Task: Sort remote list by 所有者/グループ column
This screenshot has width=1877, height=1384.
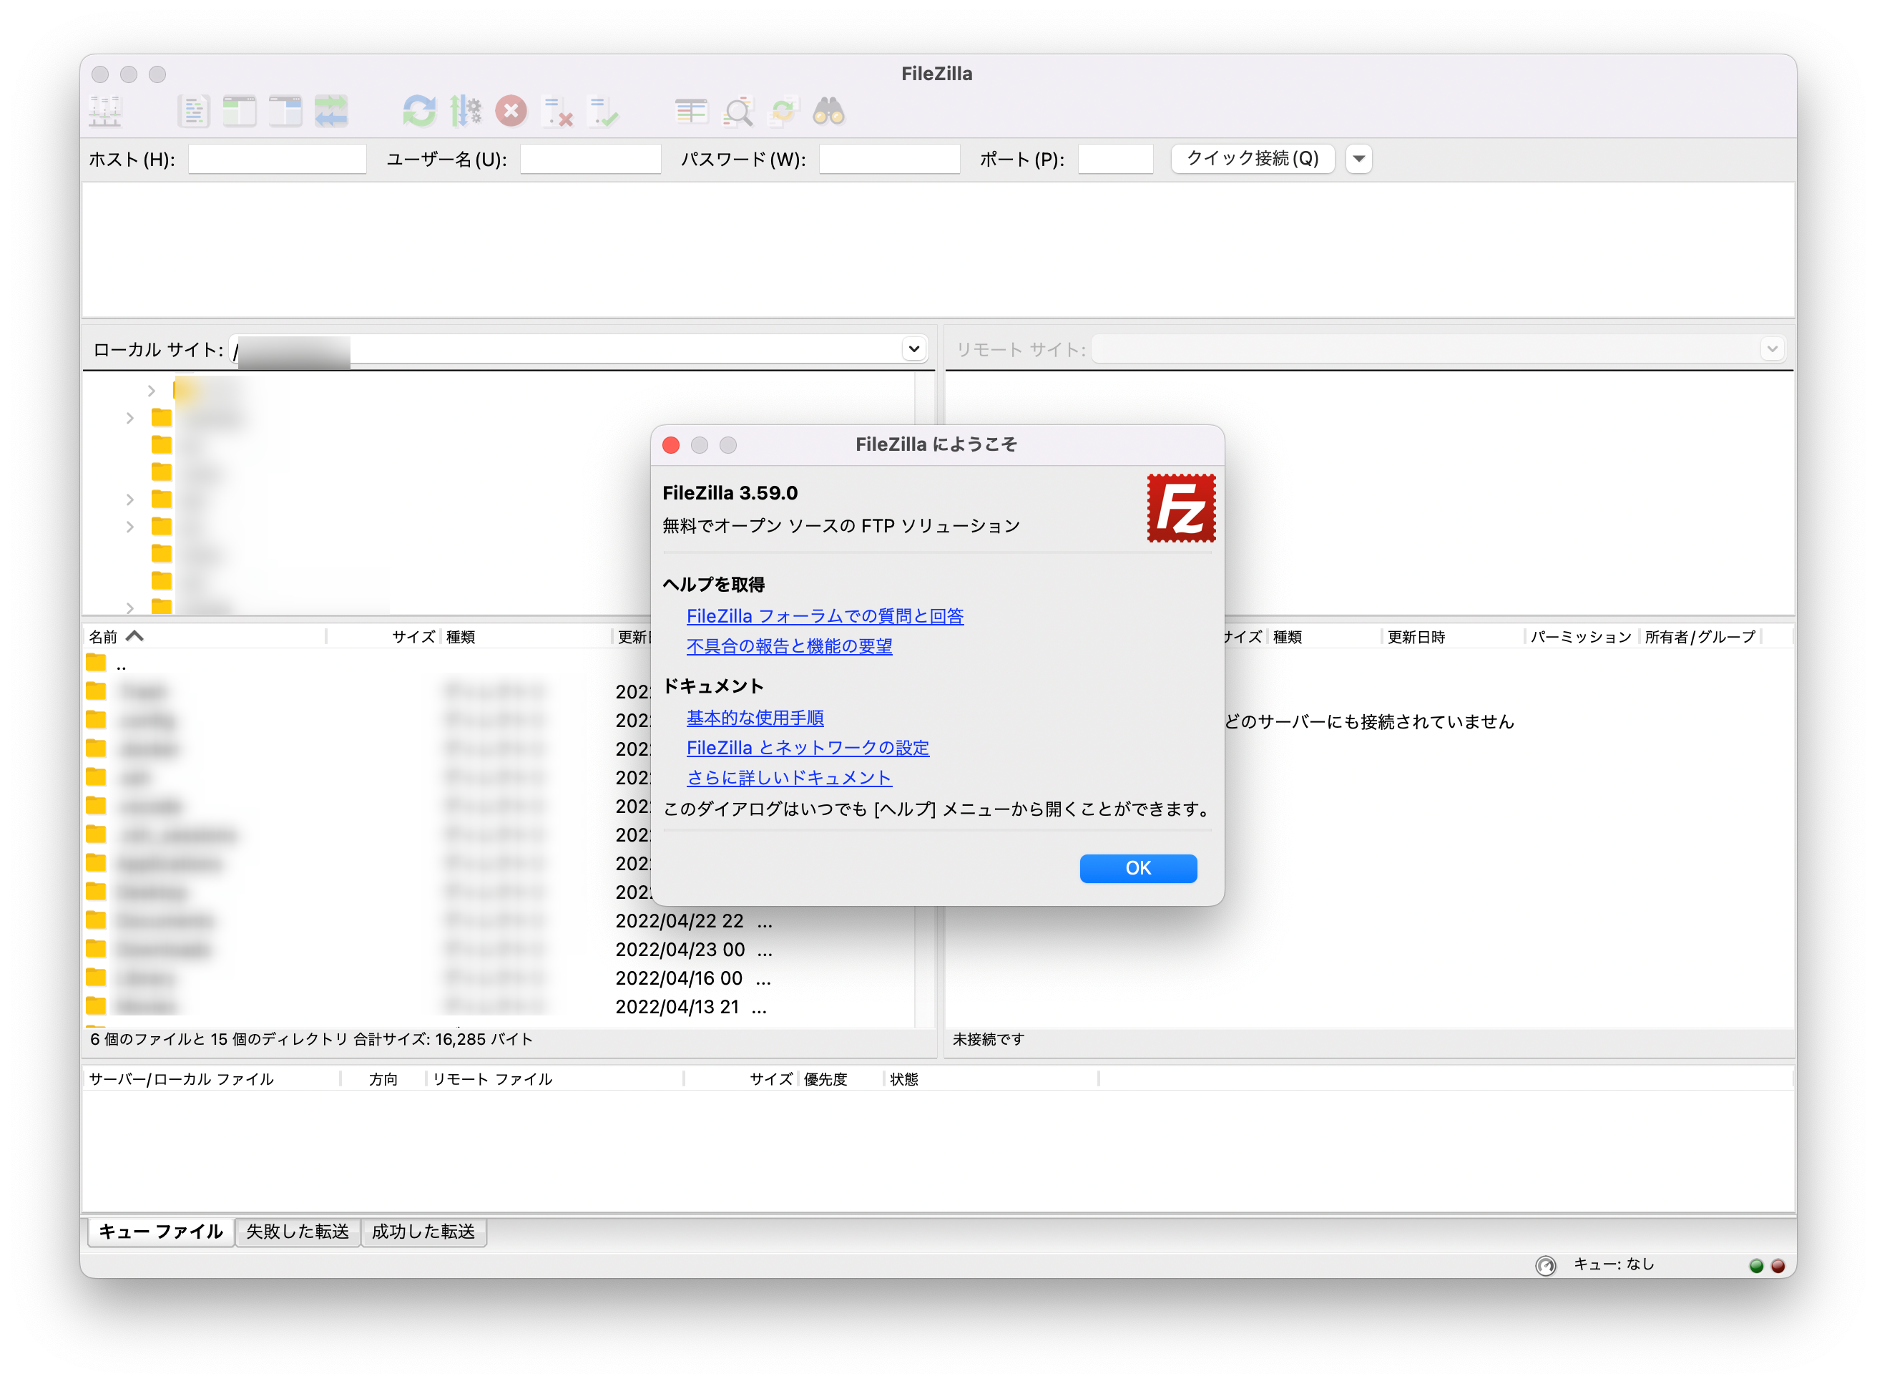Action: pyautogui.click(x=1700, y=637)
